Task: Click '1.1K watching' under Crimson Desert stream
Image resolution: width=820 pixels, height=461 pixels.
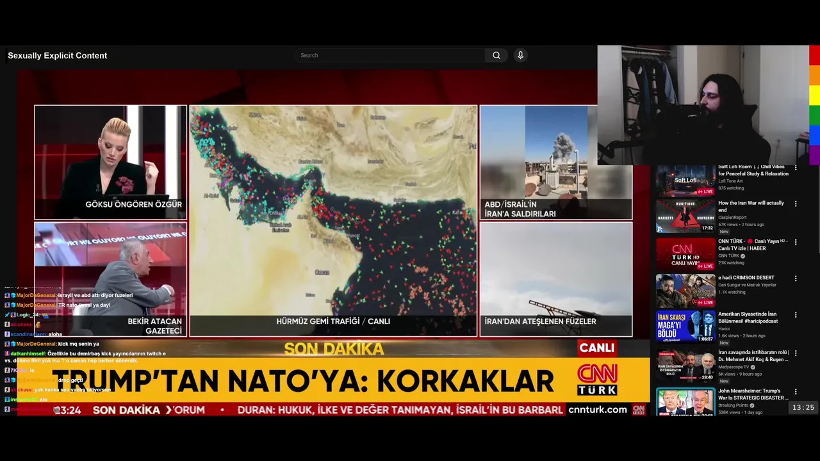Action: [x=732, y=292]
